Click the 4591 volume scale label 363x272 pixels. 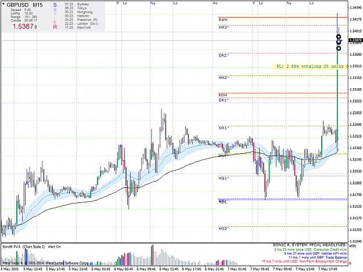click(353, 246)
